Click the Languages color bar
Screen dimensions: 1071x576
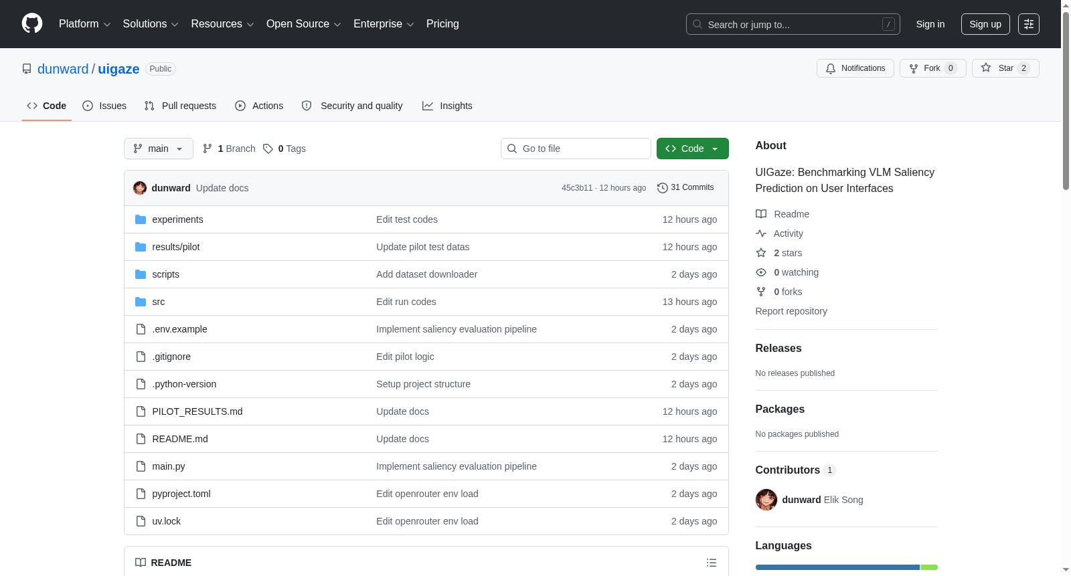[x=847, y=567]
